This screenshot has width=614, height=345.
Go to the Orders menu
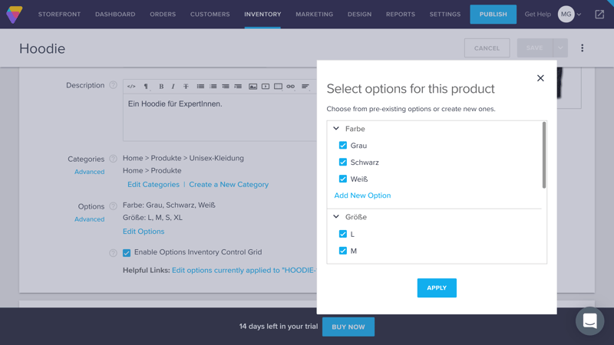(x=163, y=15)
